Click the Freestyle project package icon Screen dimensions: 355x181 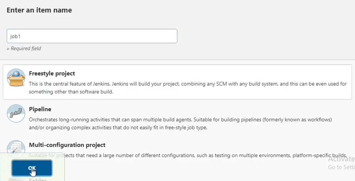16,77
